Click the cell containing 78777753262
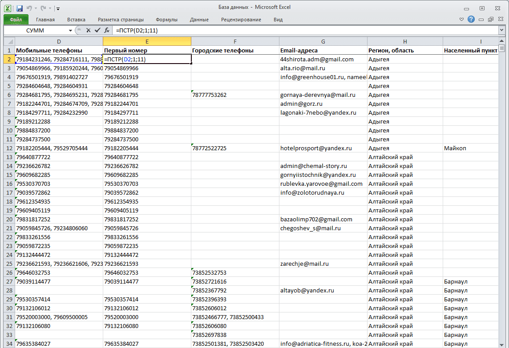The height and width of the screenshot is (348, 509). point(235,95)
